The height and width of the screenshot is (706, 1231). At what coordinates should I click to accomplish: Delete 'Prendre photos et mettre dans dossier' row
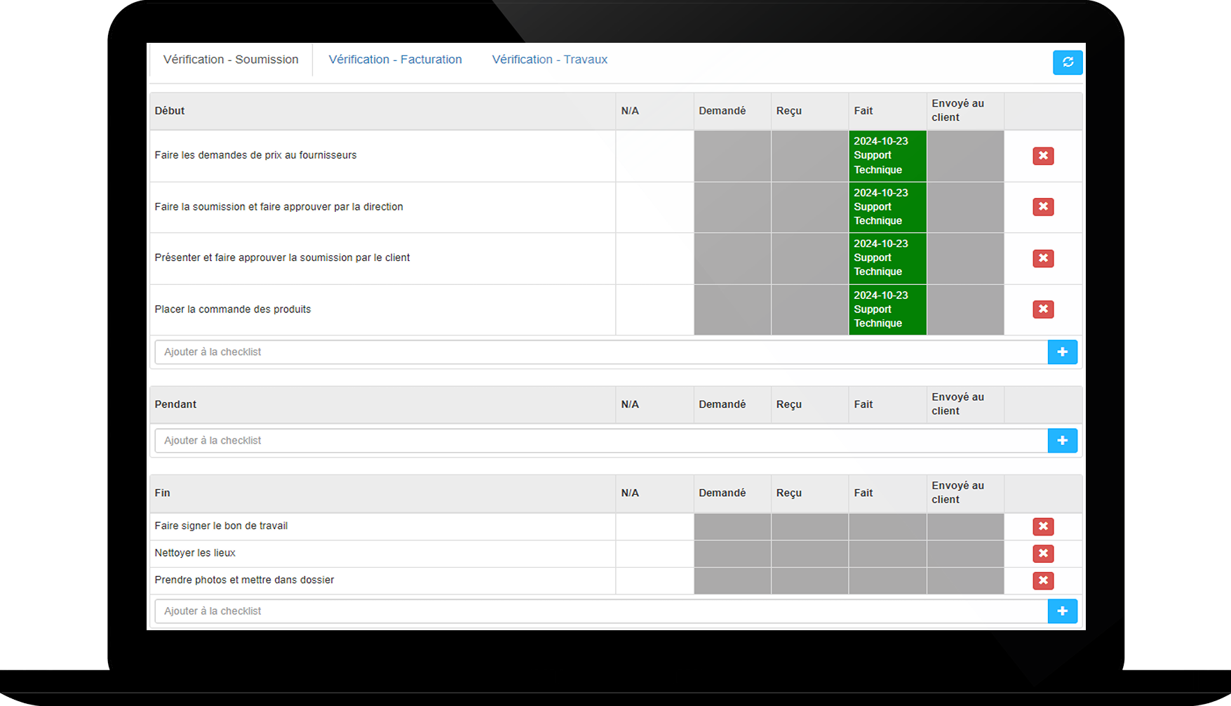(x=1043, y=580)
